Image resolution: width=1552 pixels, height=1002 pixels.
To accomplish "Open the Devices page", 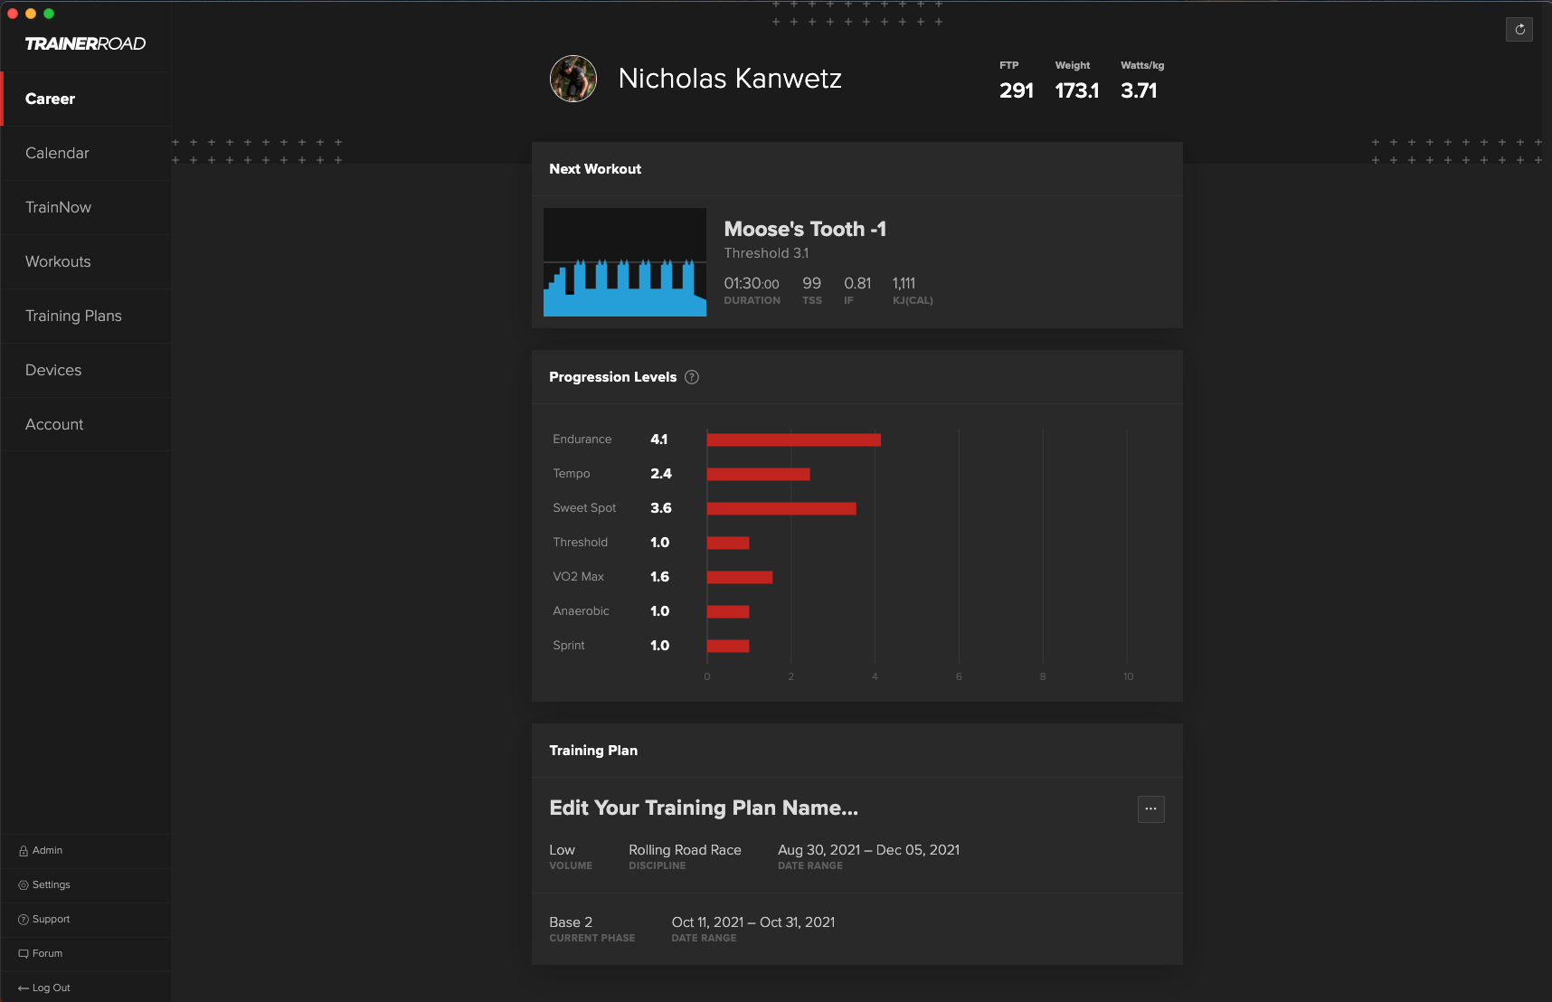I will (86, 371).
